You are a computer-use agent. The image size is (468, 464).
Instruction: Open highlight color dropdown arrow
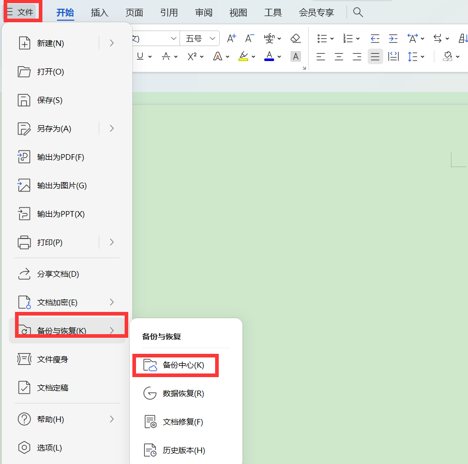coord(253,57)
